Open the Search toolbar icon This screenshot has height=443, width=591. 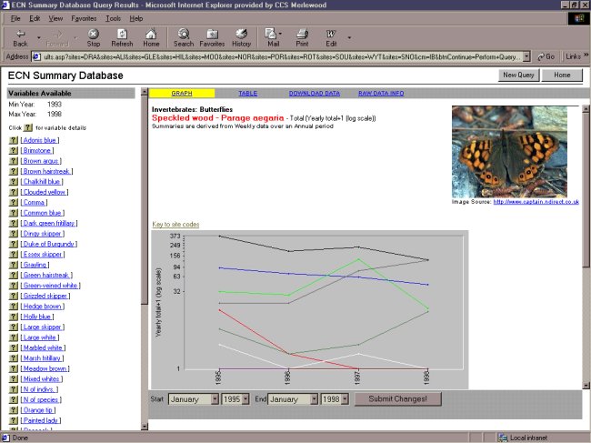point(184,37)
